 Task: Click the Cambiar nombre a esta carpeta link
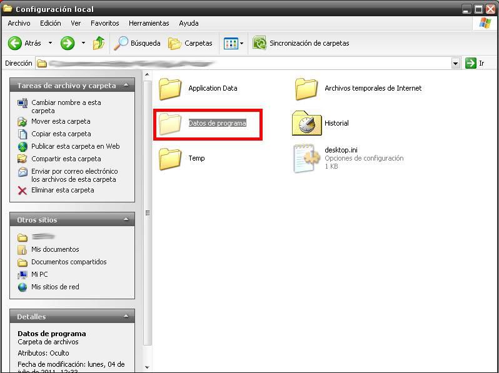tap(66, 106)
